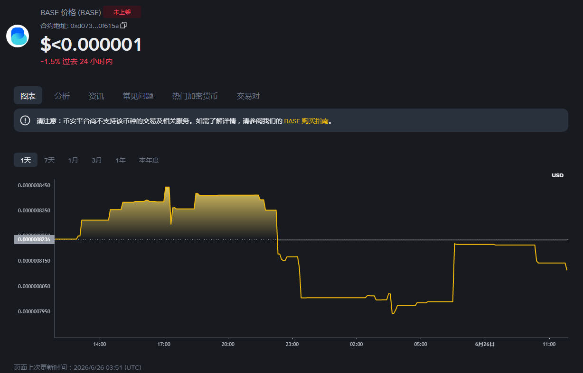This screenshot has width=583, height=373.
Task: Open the 资讯 tab
Action: click(96, 96)
